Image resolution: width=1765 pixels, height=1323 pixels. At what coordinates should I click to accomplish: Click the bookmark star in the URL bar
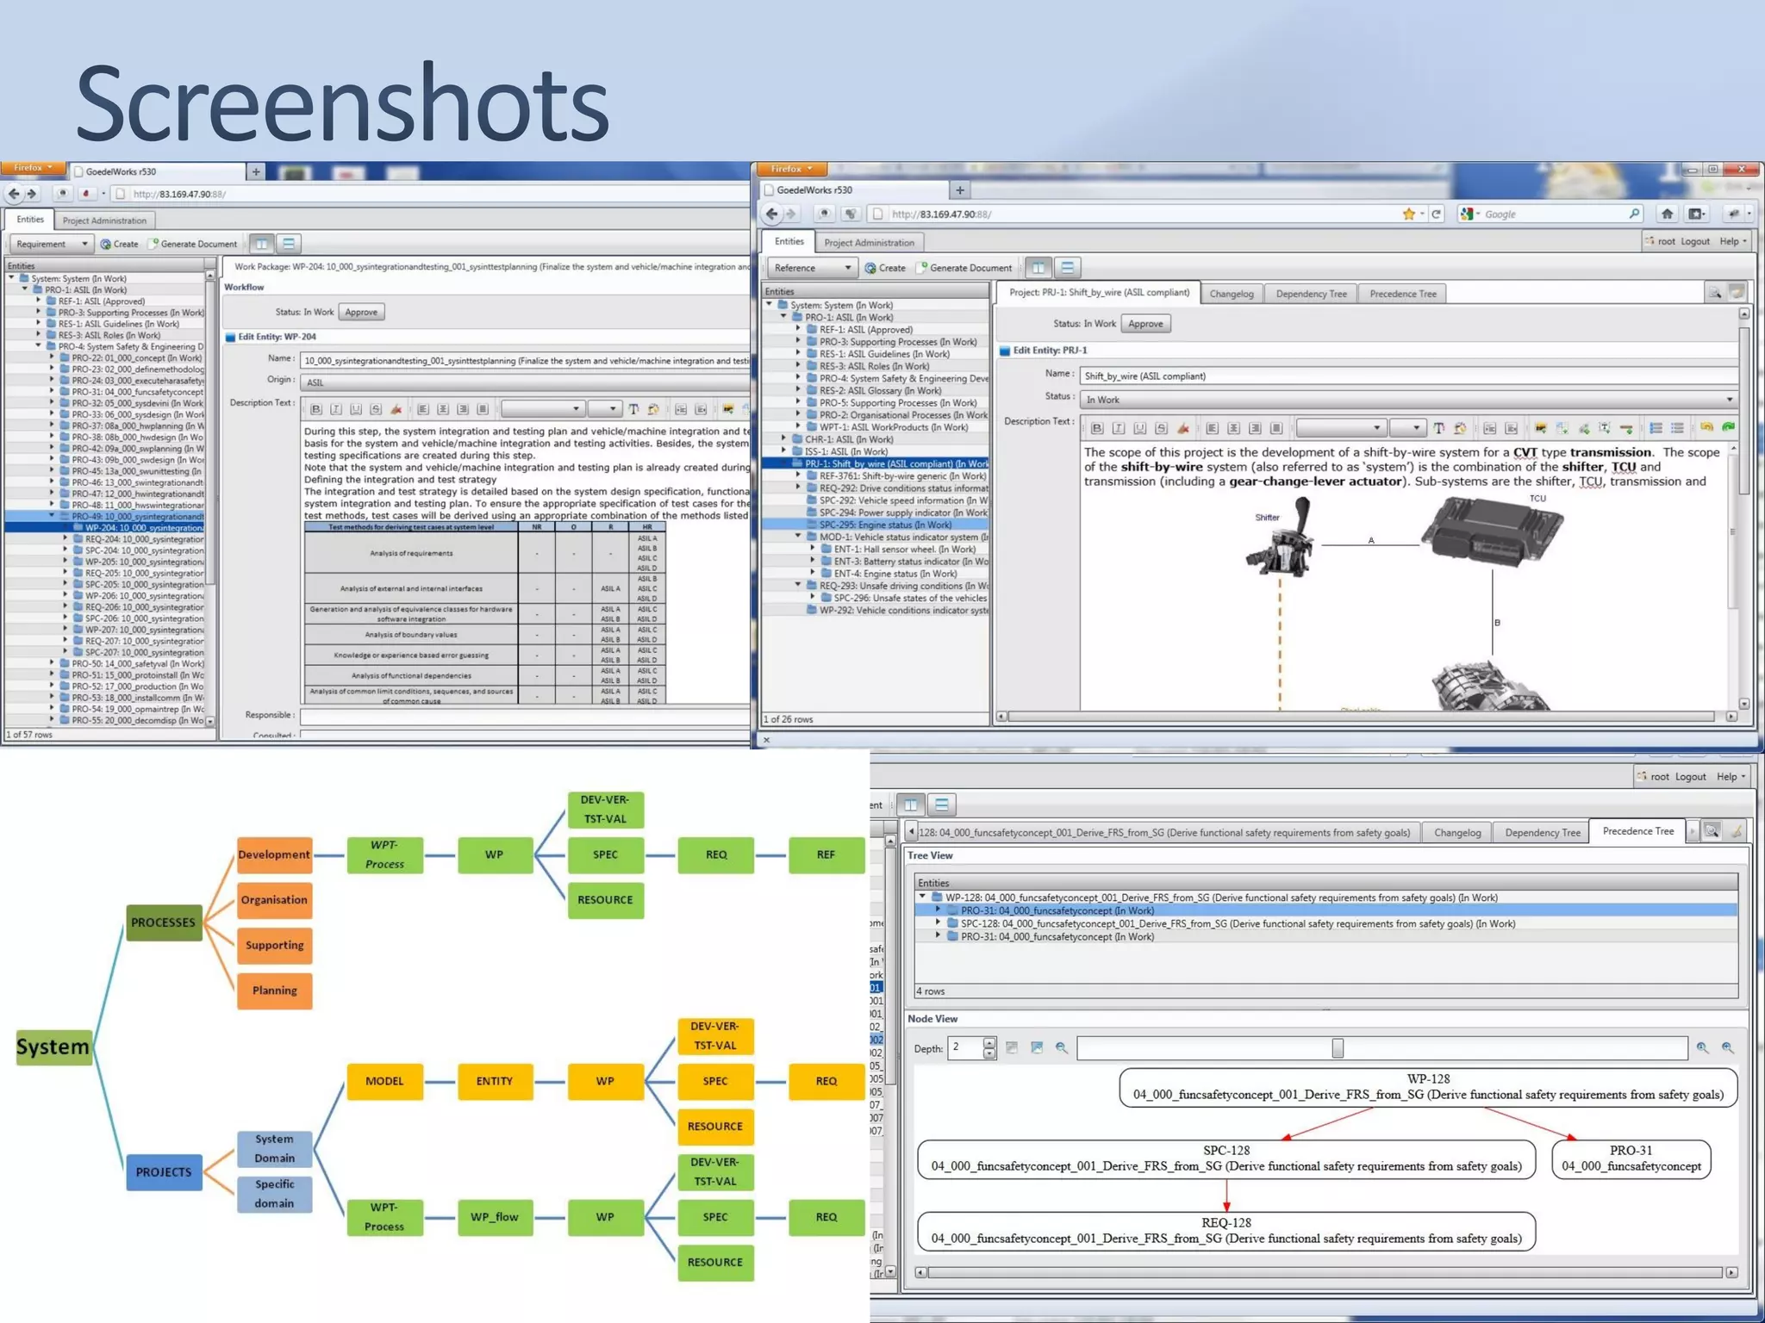click(x=1408, y=214)
